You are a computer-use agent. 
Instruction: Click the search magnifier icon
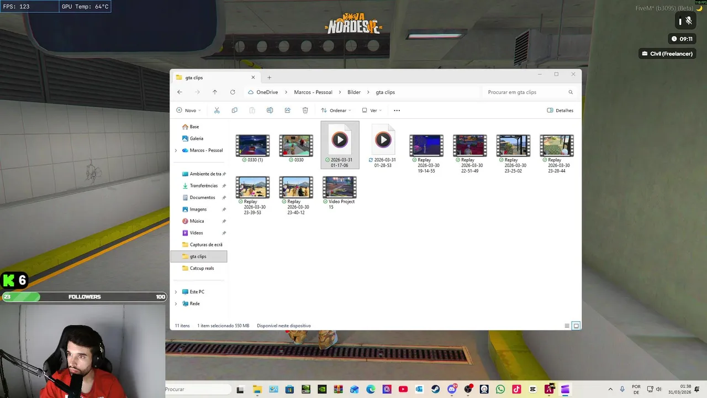[x=571, y=92]
